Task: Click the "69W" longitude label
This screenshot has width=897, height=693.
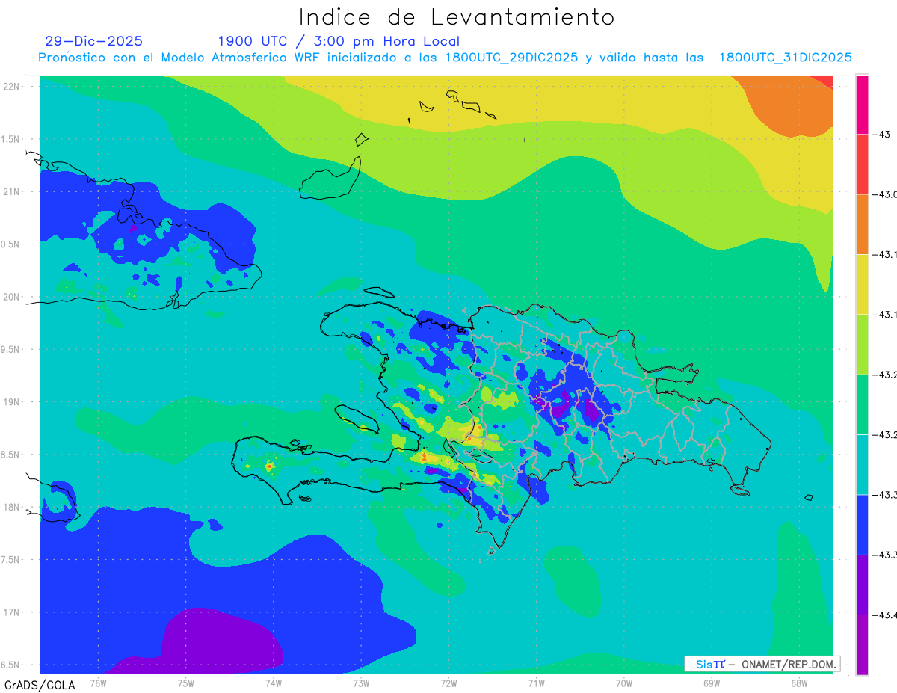Action: (x=712, y=683)
